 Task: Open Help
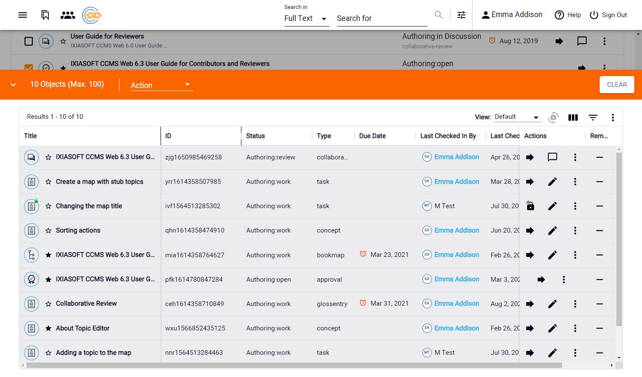[568, 15]
